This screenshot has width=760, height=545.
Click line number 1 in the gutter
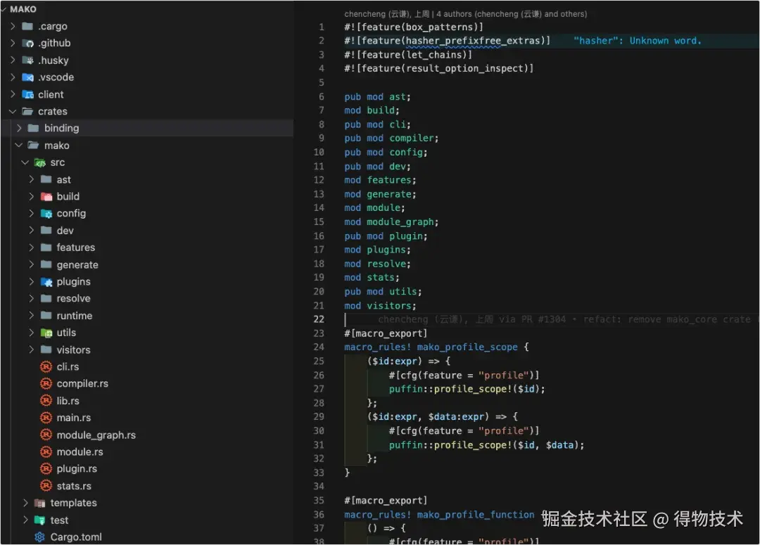click(322, 27)
